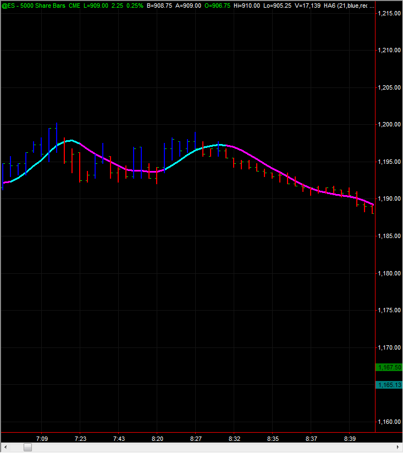Click the 1,185.00 price axis label
403x453 pixels.
tap(389, 236)
